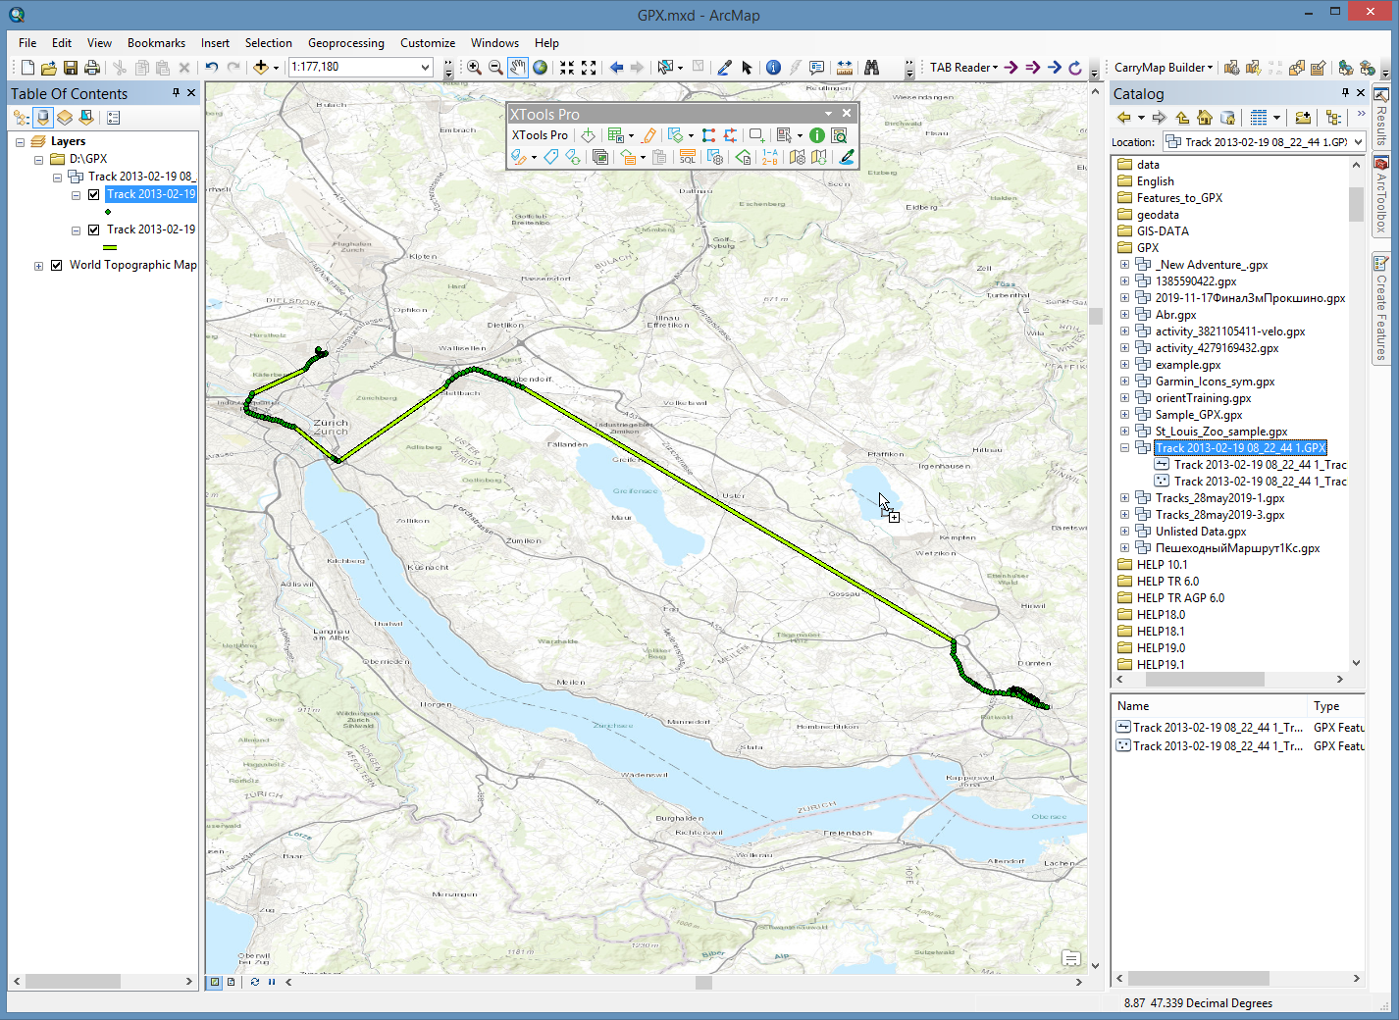This screenshot has width=1399, height=1020.
Task: Select GIS-DATA folder in Catalog
Action: coord(1163,231)
